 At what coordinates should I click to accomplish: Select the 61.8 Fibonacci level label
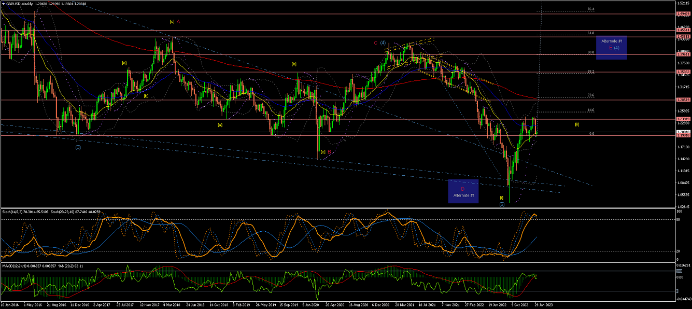[x=590, y=33]
